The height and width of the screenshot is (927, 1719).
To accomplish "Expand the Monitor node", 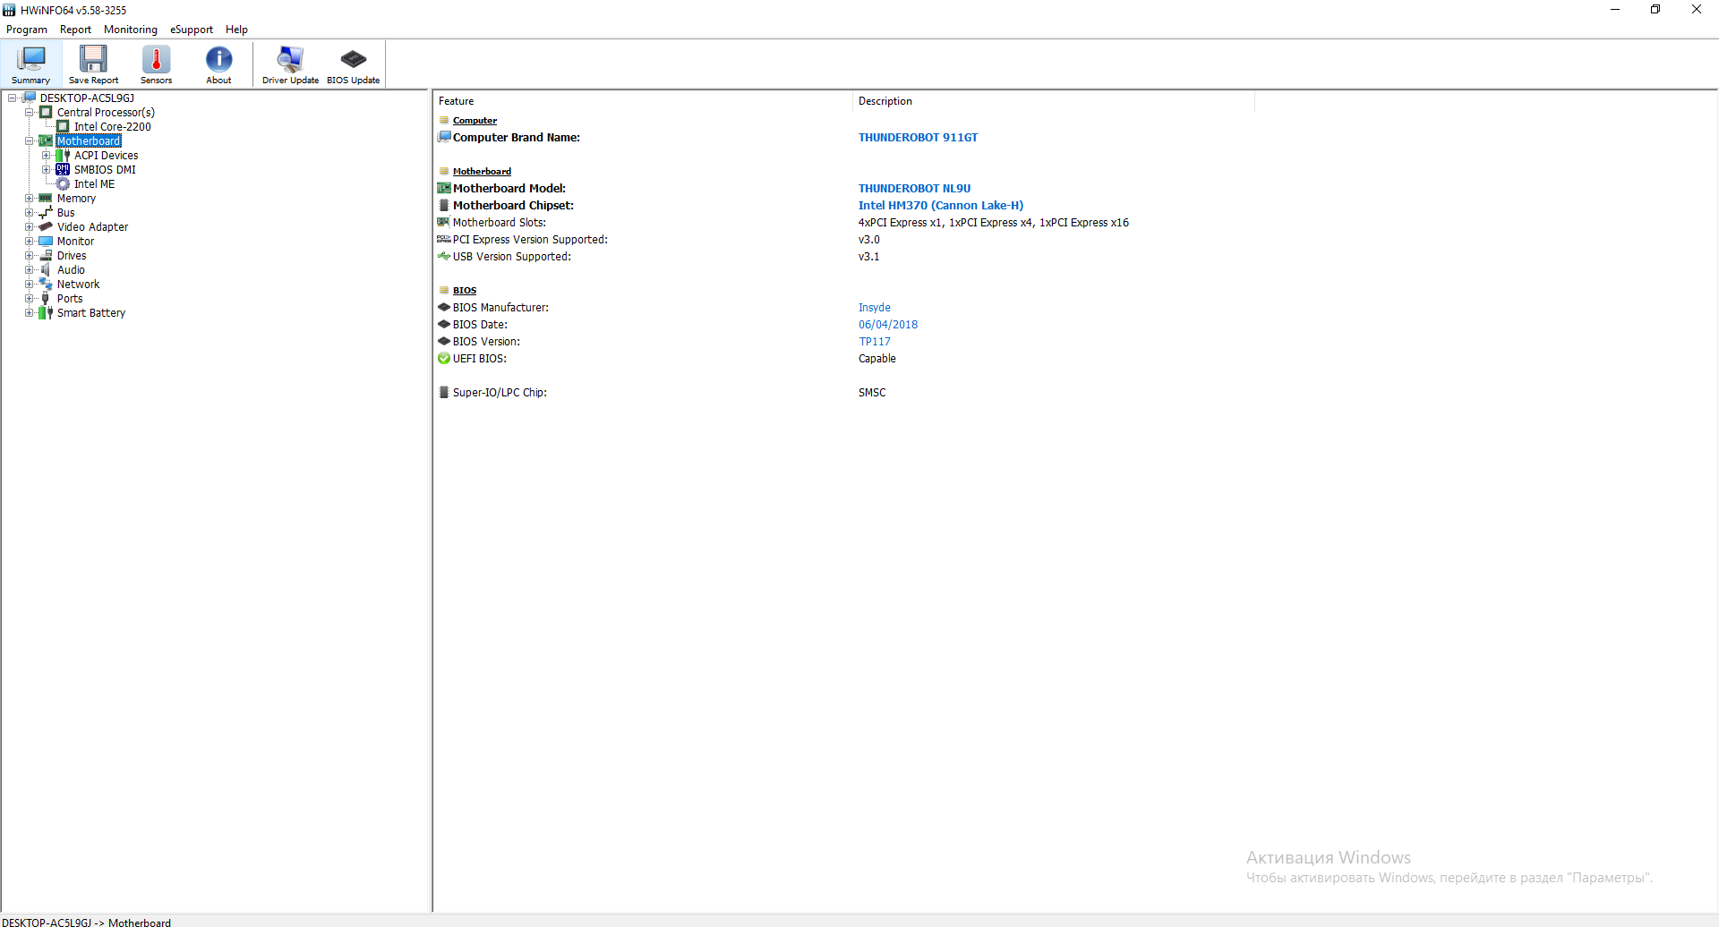I will pos(30,242).
